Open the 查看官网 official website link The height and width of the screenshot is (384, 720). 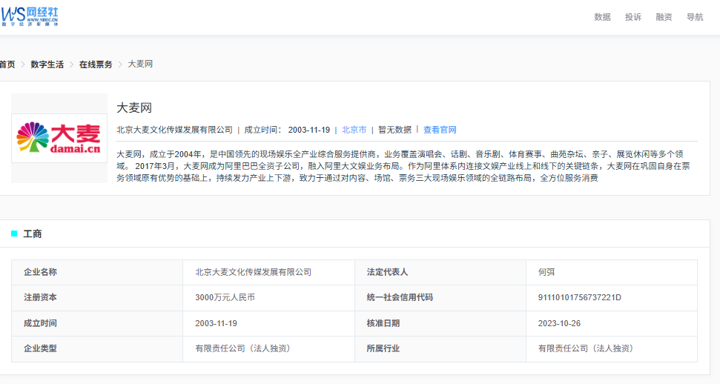coord(440,130)
